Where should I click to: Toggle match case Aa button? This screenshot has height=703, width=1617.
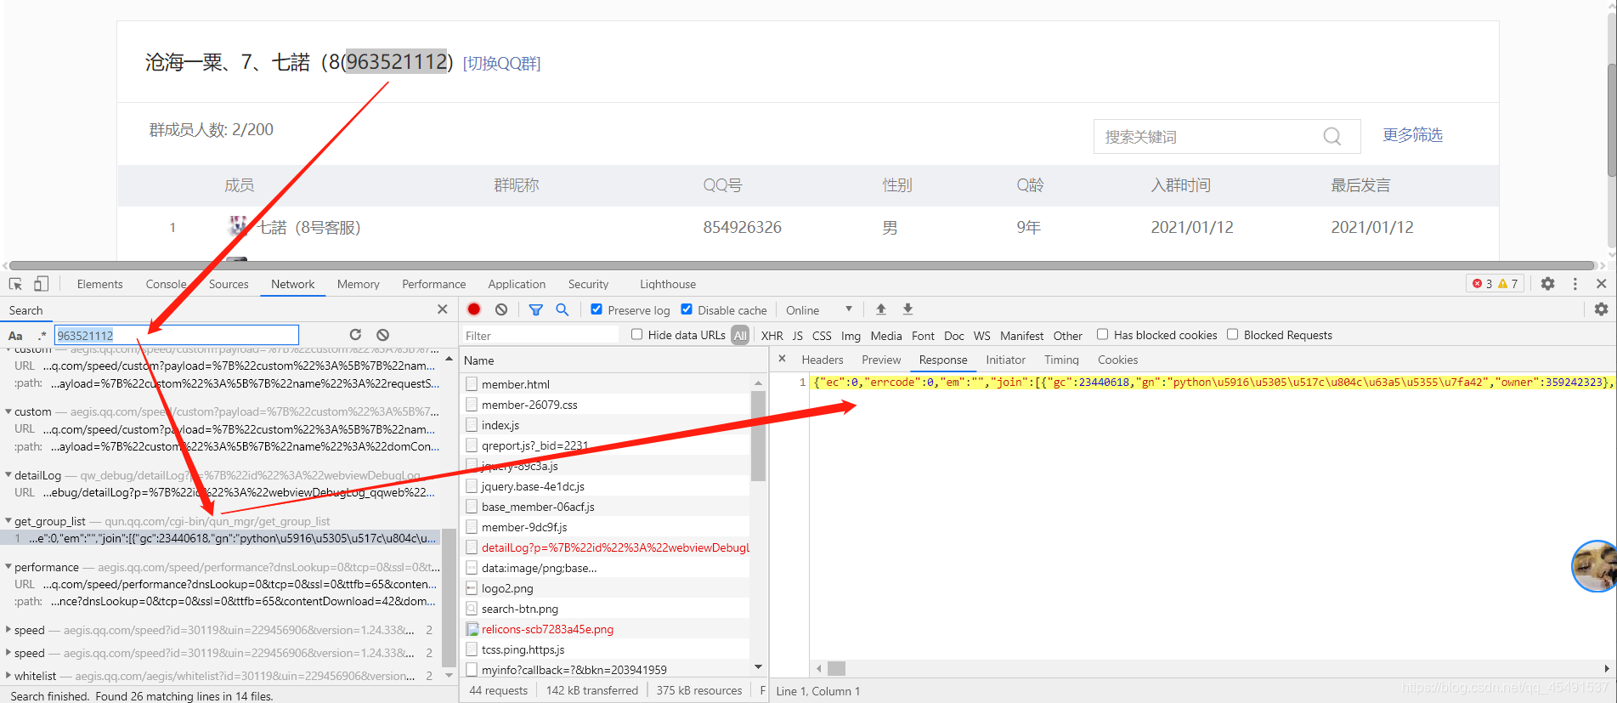coord(15,336)
